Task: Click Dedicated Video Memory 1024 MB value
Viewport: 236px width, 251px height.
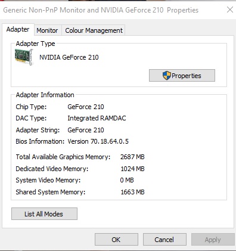Action: tap(132, 169)
